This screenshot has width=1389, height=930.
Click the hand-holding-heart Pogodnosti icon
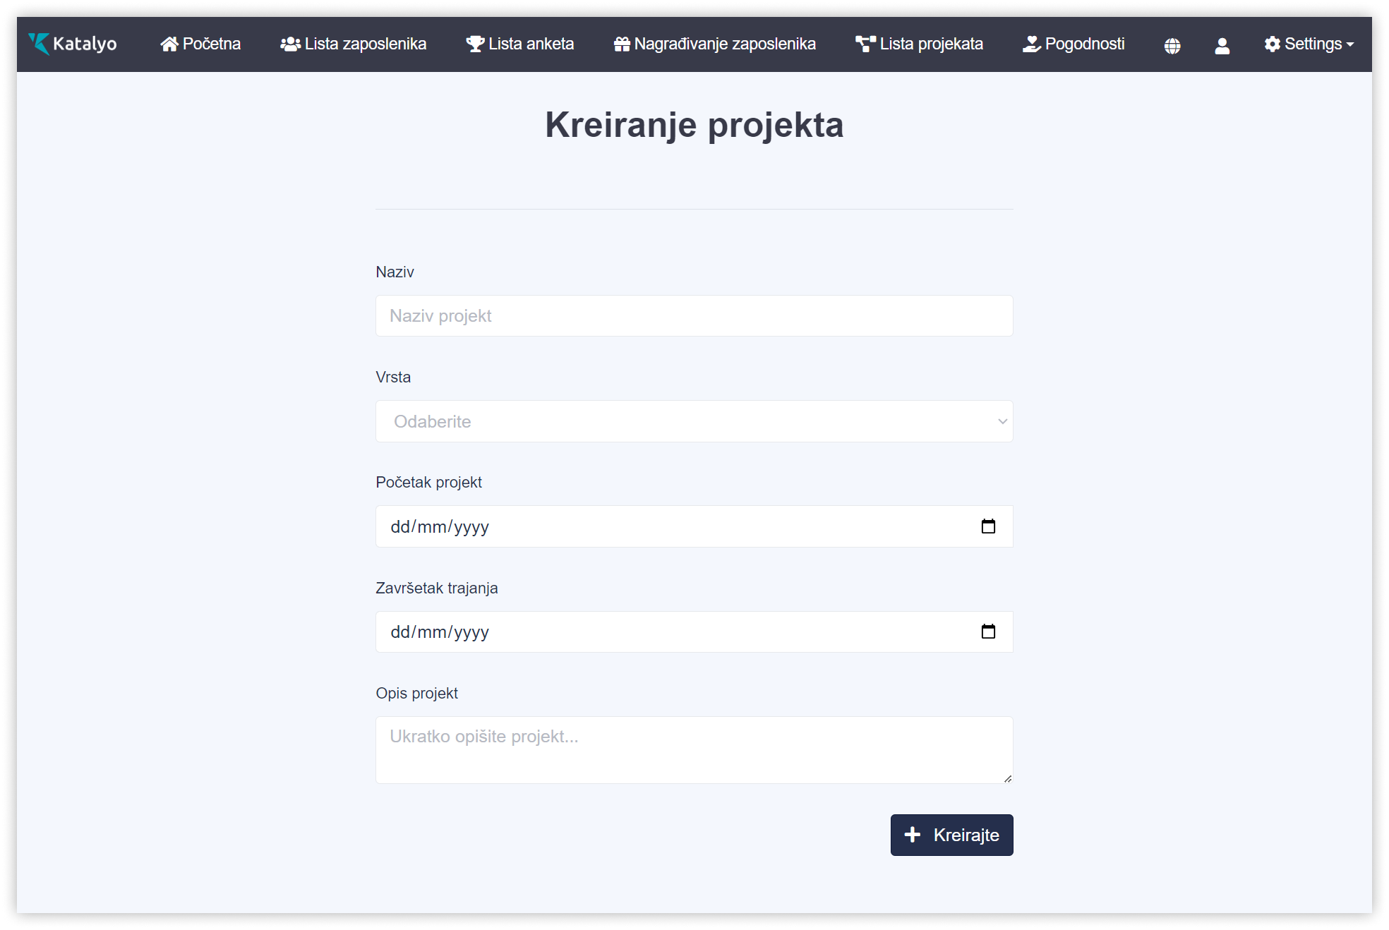click(x=1032, y=44)
